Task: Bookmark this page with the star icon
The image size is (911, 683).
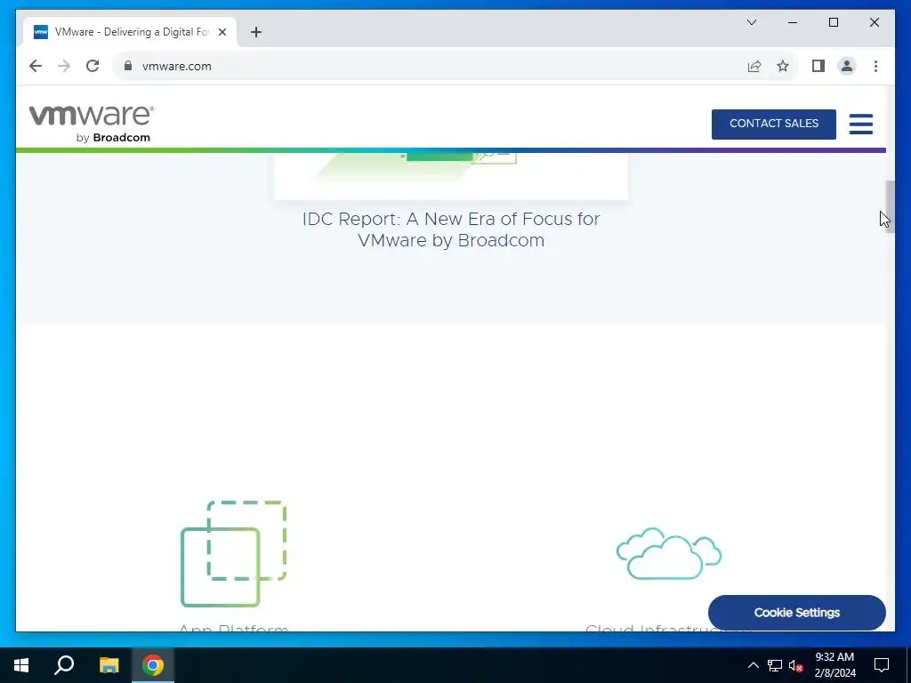Action: [783, 66]
